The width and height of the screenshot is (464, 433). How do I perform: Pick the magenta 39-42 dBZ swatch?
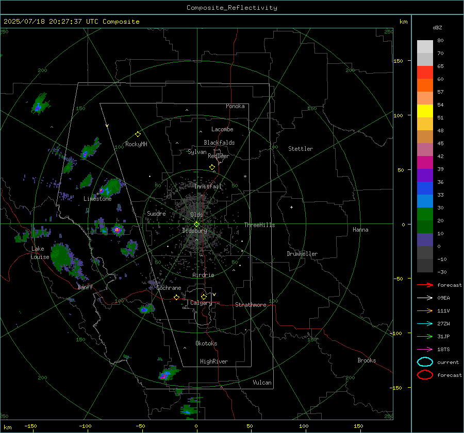425,163
